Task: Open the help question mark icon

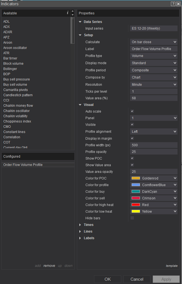Action: (x=173, y=4)
